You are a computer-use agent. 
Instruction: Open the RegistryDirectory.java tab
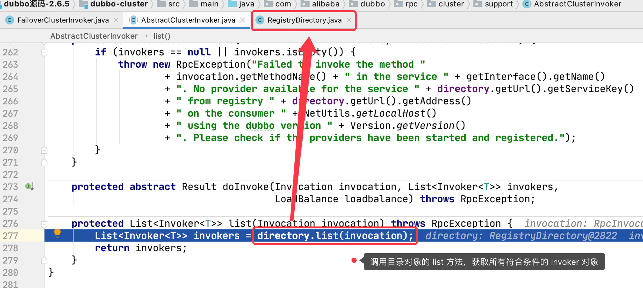tap(304, 20)
